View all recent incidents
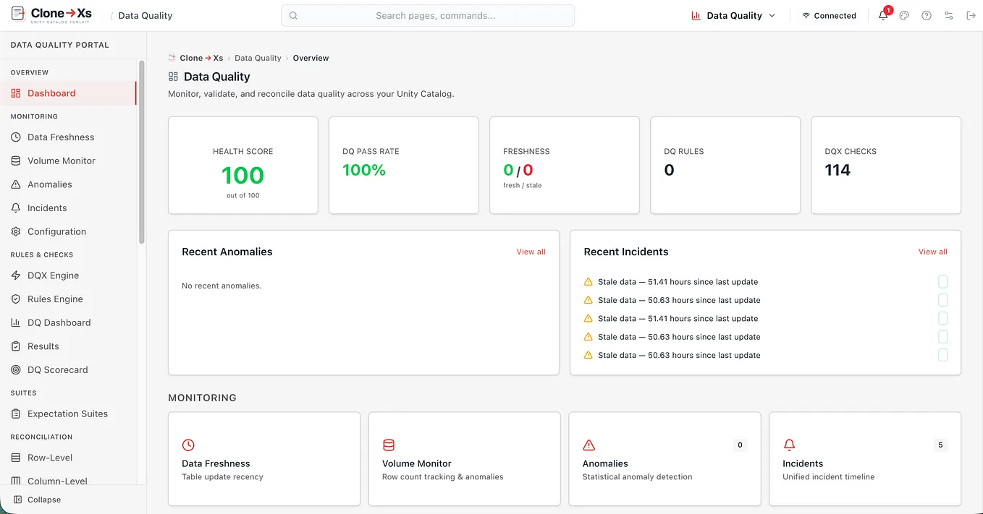 click(x=932, y=252)
